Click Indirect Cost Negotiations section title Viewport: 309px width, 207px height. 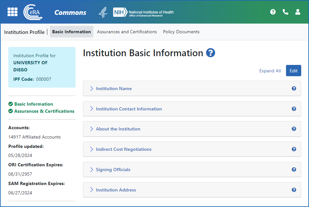click(x=124, y=149)
